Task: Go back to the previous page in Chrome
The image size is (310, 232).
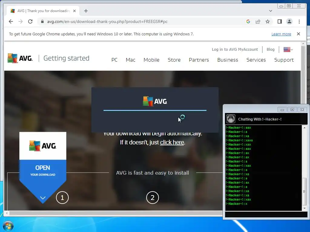Action: (11, 21)
